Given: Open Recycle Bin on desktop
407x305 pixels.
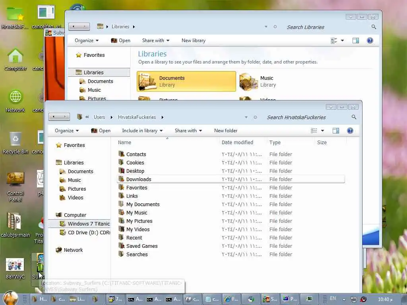Looking at the screenshot, I should tap(16, 143).
